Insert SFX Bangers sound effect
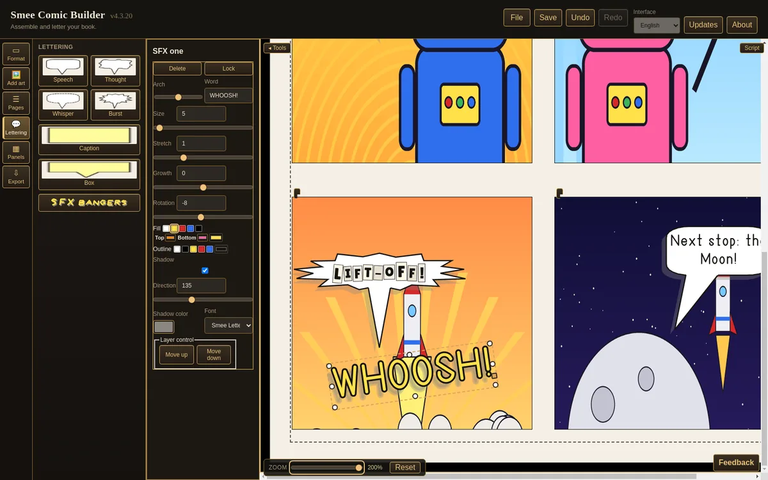This screenshot has height=480, width=768. 89,202
